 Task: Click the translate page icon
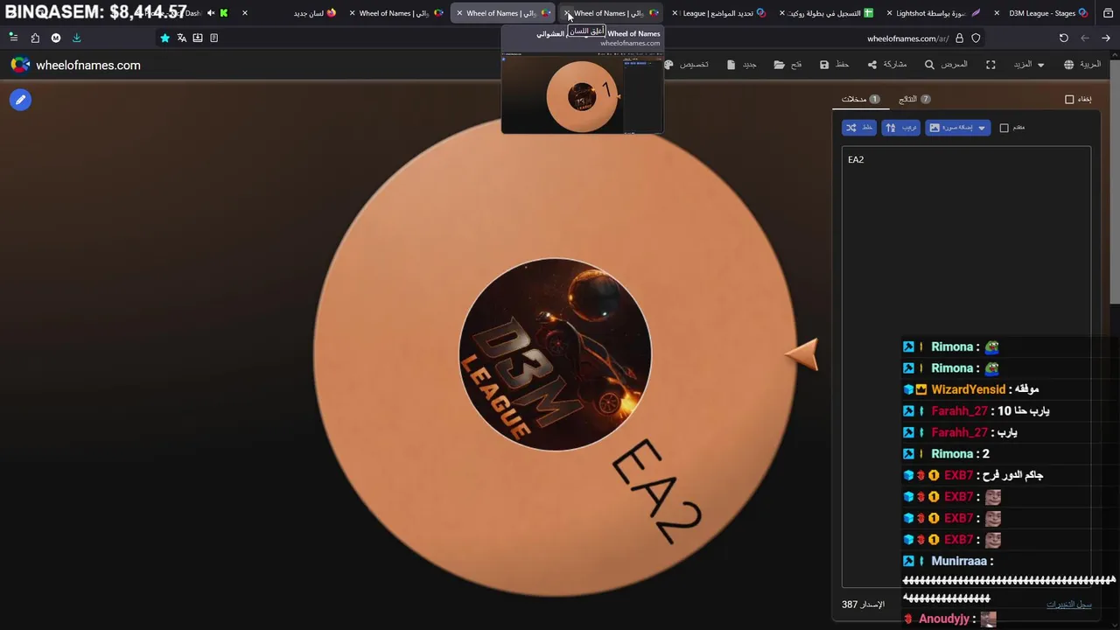[x=181, y=38]
